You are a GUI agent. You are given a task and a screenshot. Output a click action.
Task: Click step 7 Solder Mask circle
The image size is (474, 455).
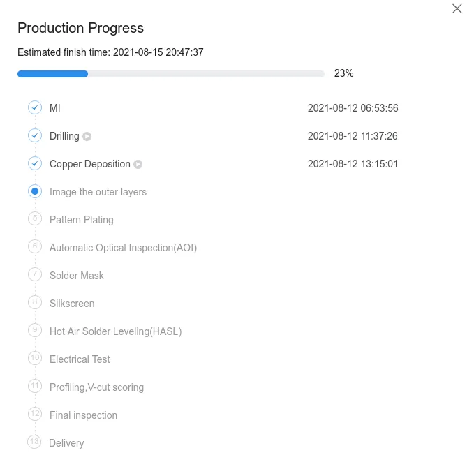pyautogui.click(x=35, y=275)
